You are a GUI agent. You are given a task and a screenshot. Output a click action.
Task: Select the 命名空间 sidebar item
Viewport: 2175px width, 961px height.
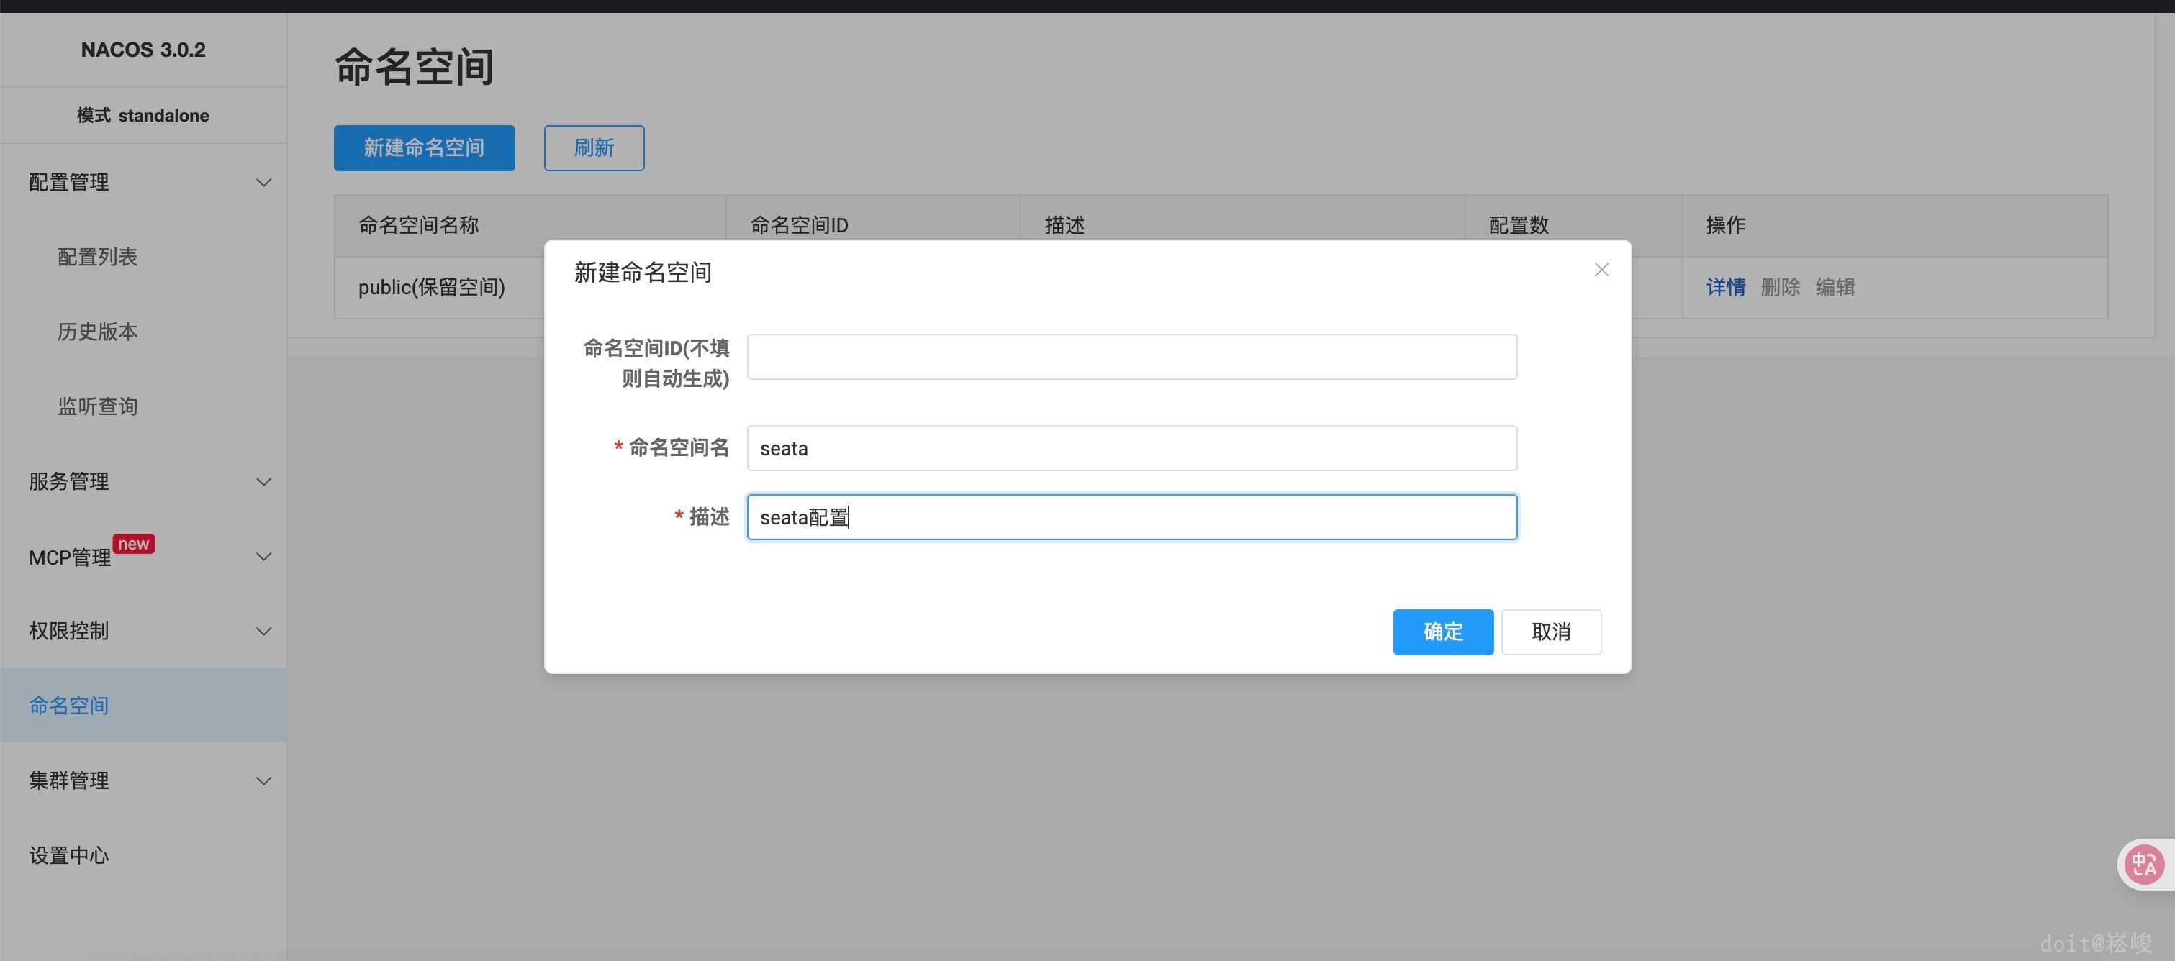click(68, 704)
